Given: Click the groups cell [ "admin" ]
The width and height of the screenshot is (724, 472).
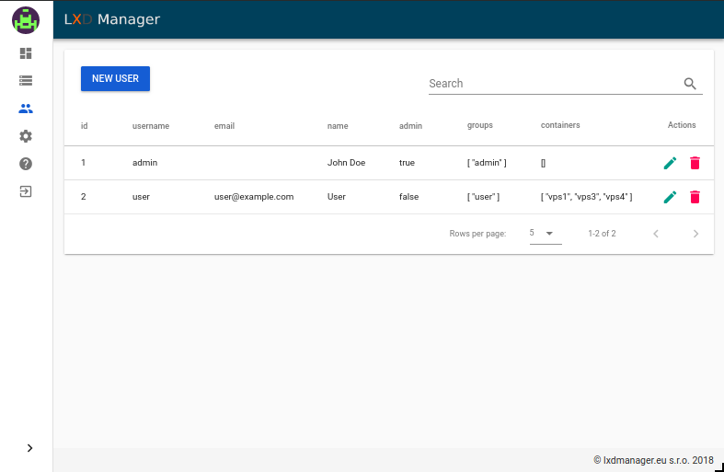Looking at the screenshot, I should point(487,163).
